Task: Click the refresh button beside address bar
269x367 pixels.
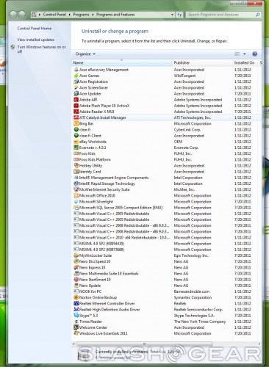Action: (x=179, y=15)
